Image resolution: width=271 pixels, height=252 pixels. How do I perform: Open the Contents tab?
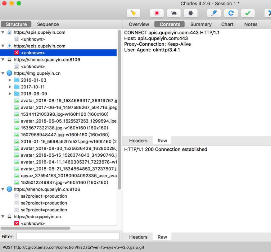tap(170, 24)
